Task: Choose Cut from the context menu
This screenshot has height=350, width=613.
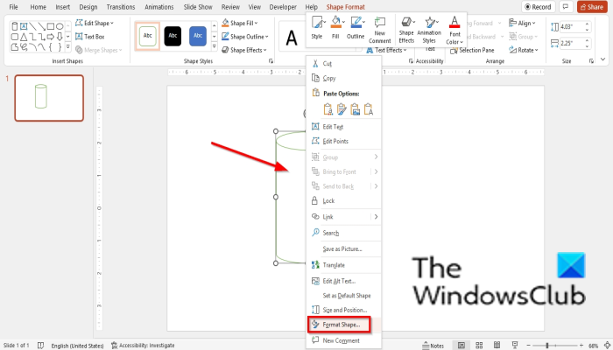Action: point(344,63)
